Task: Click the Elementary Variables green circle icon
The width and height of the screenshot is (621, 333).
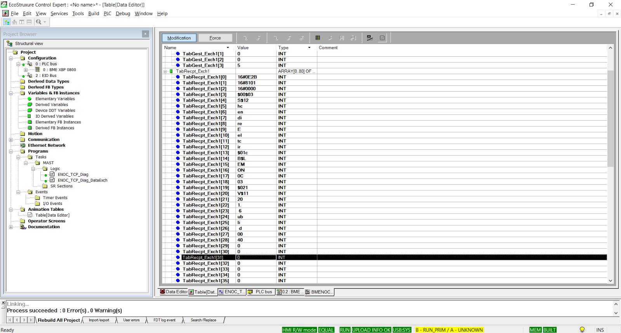Action: (x=29, y=99)
